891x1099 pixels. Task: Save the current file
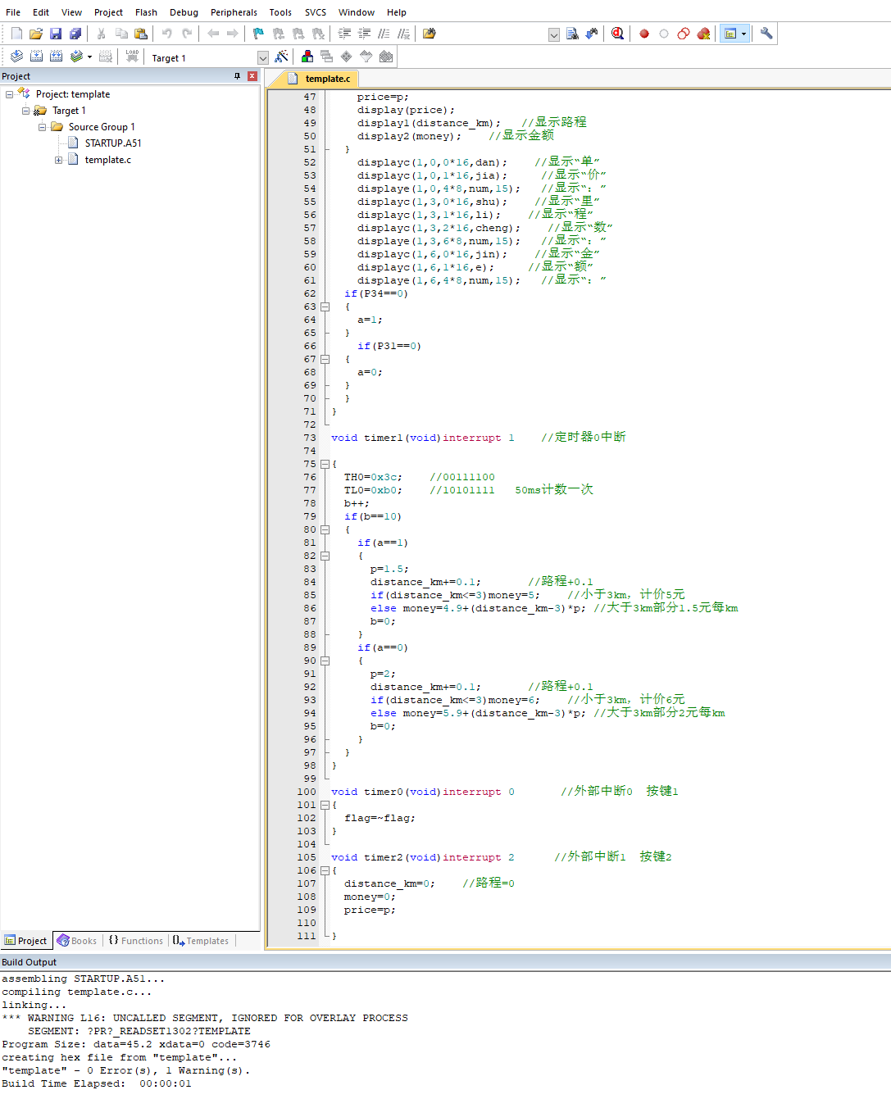(x=56, y=34)
